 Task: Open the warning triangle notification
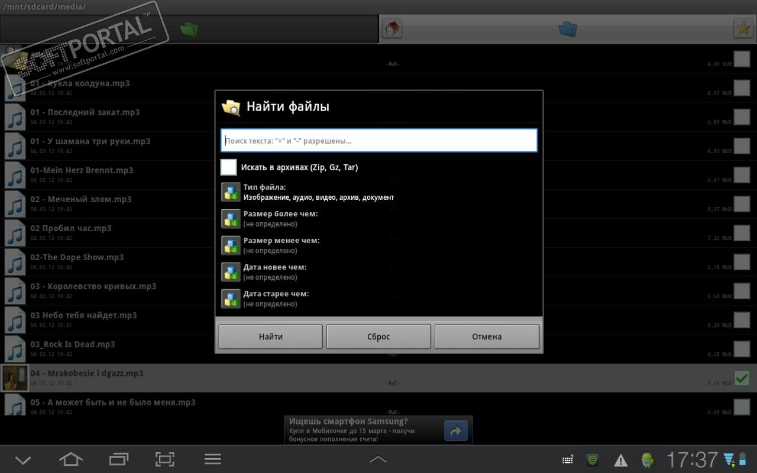click(x=620, y=460)
